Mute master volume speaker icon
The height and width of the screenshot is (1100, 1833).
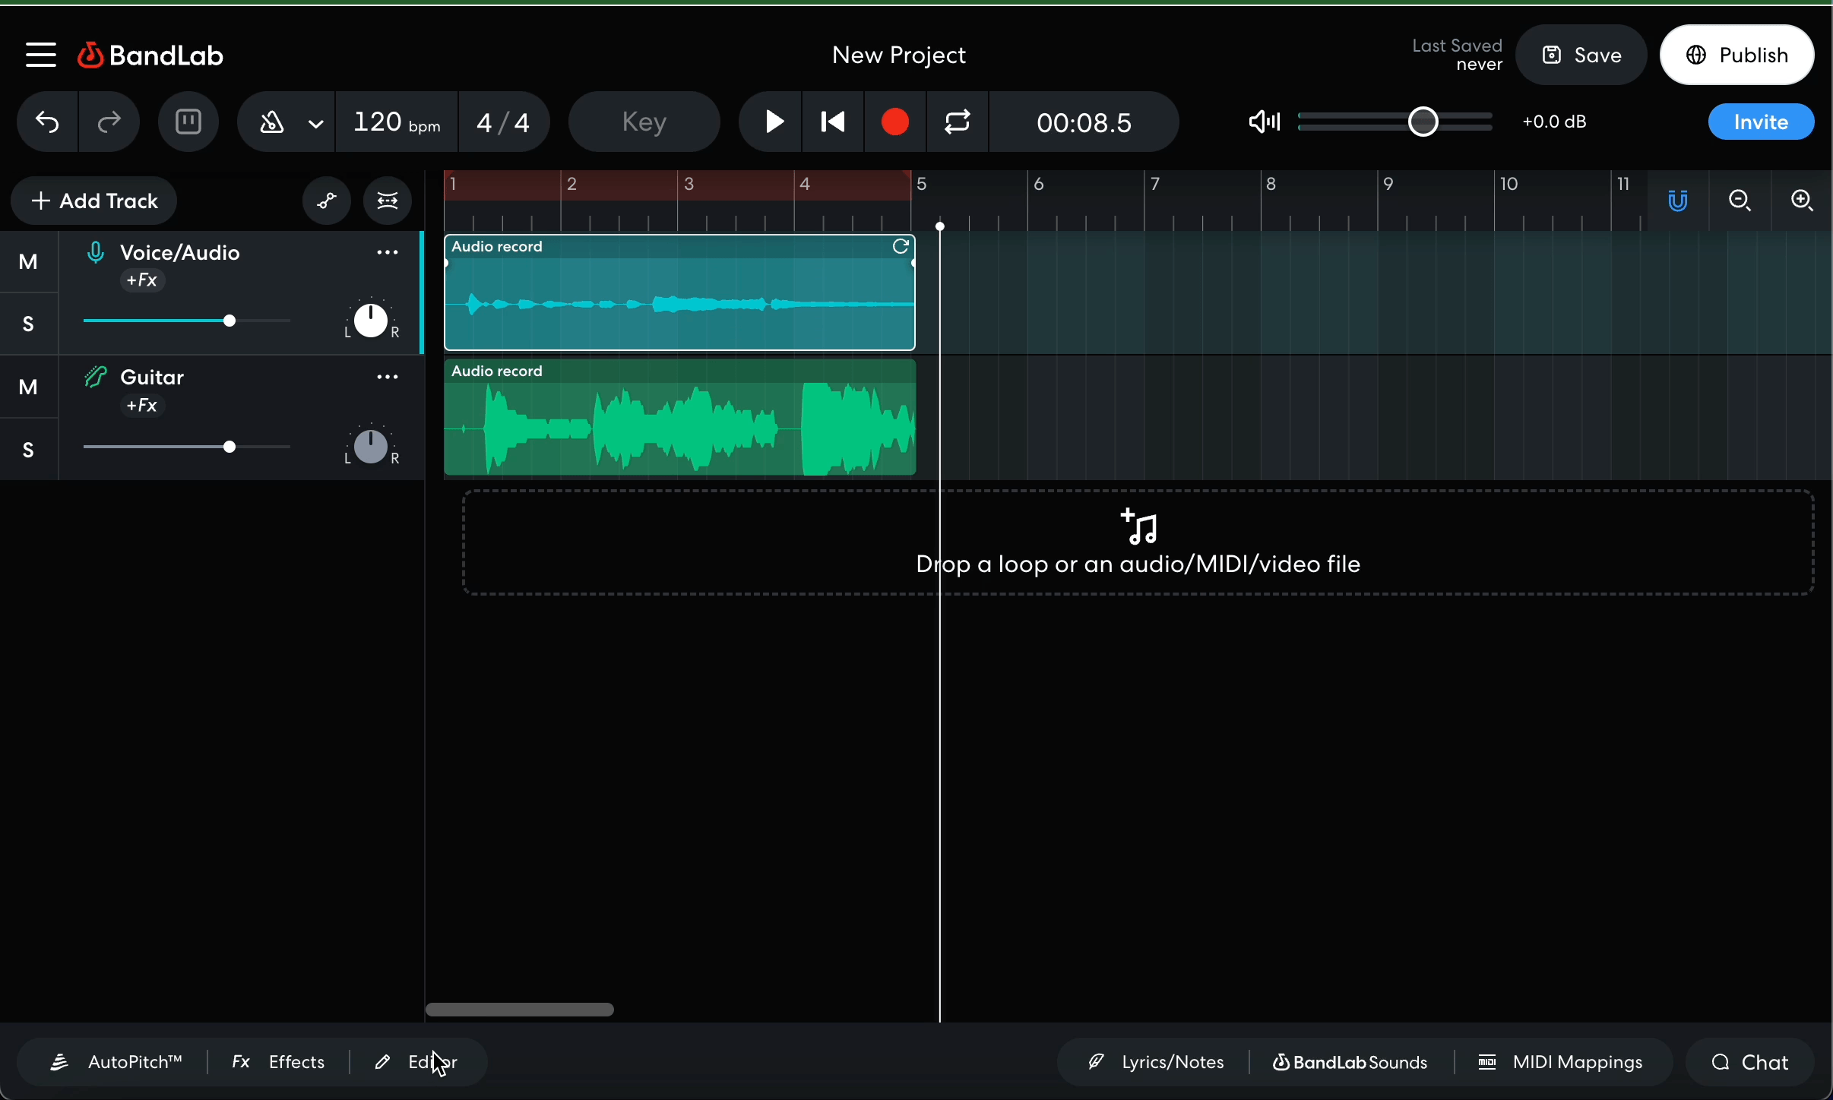tap(1265, 122)
